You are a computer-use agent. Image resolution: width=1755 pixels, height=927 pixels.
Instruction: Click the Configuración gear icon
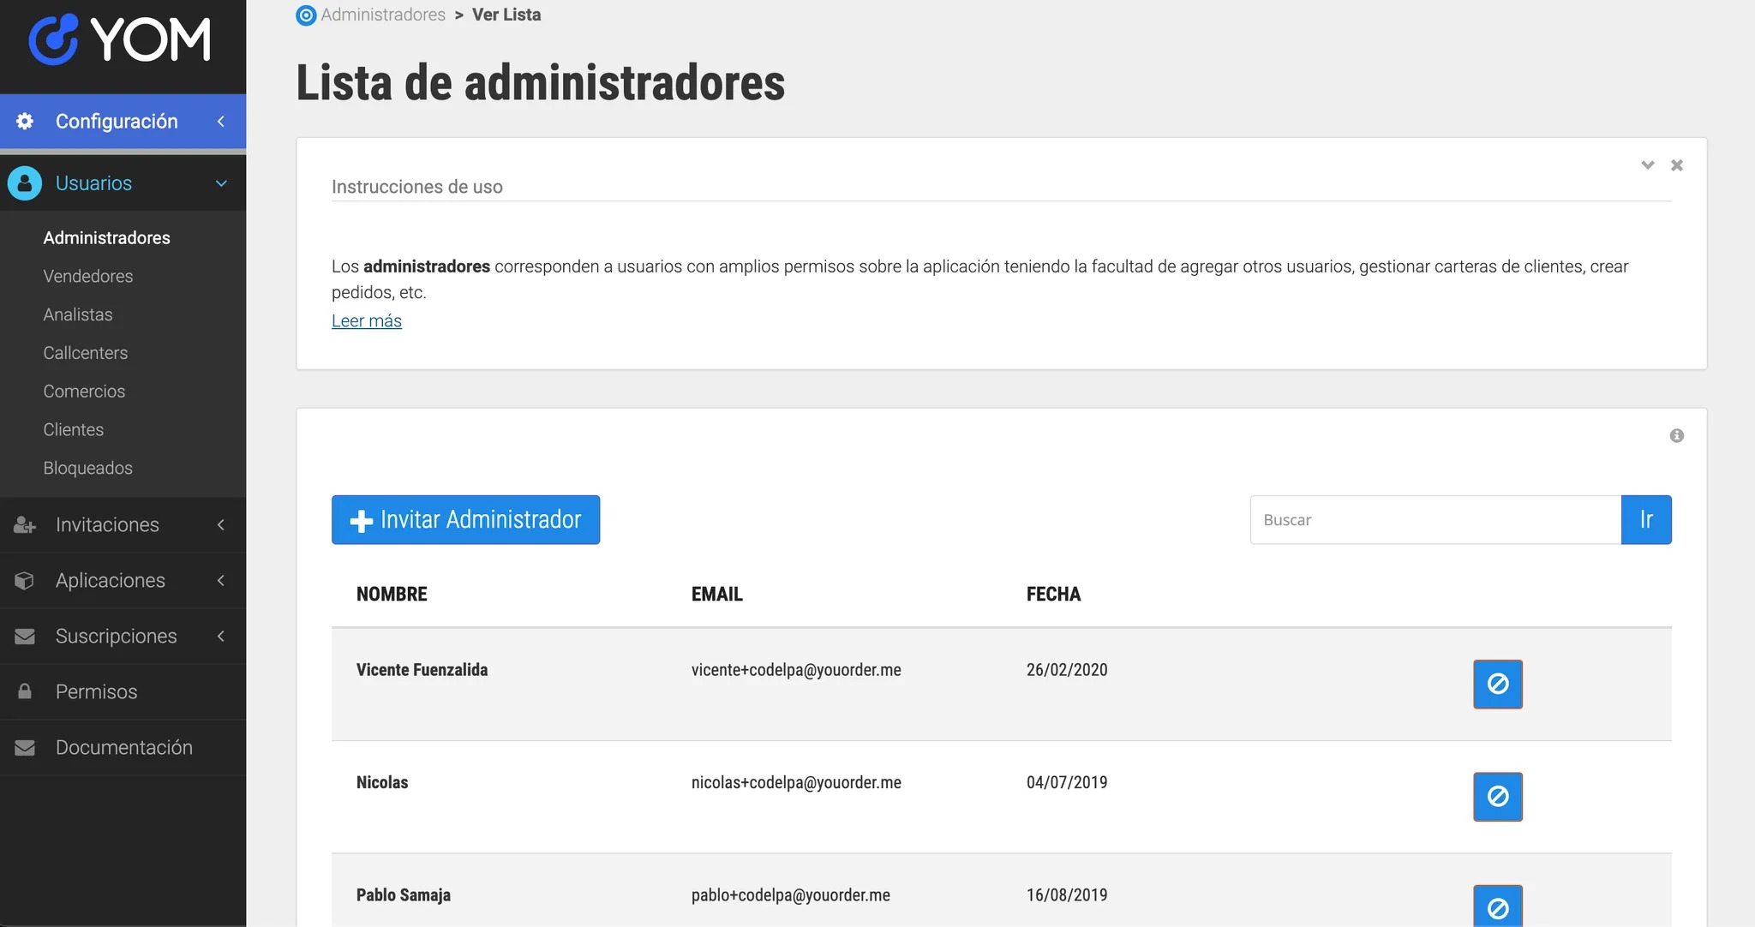pos(25,121)
